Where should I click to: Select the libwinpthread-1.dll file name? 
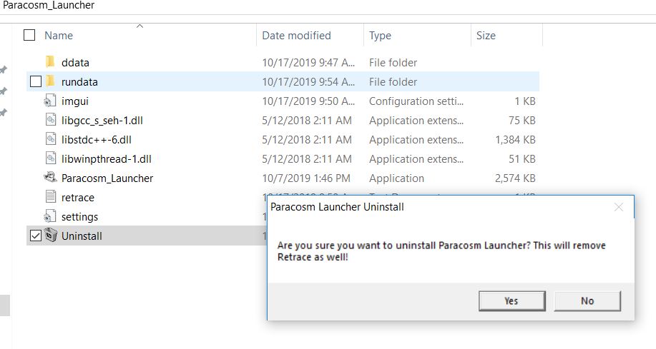107,159
